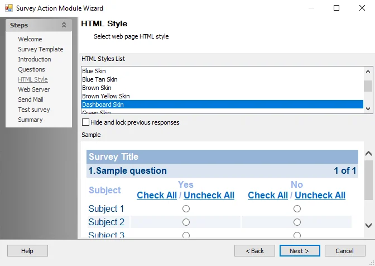Image resolution: width=375 pixels, height=266 pixels.
Task: Open Help for the wizard
Action: point(27,251)
